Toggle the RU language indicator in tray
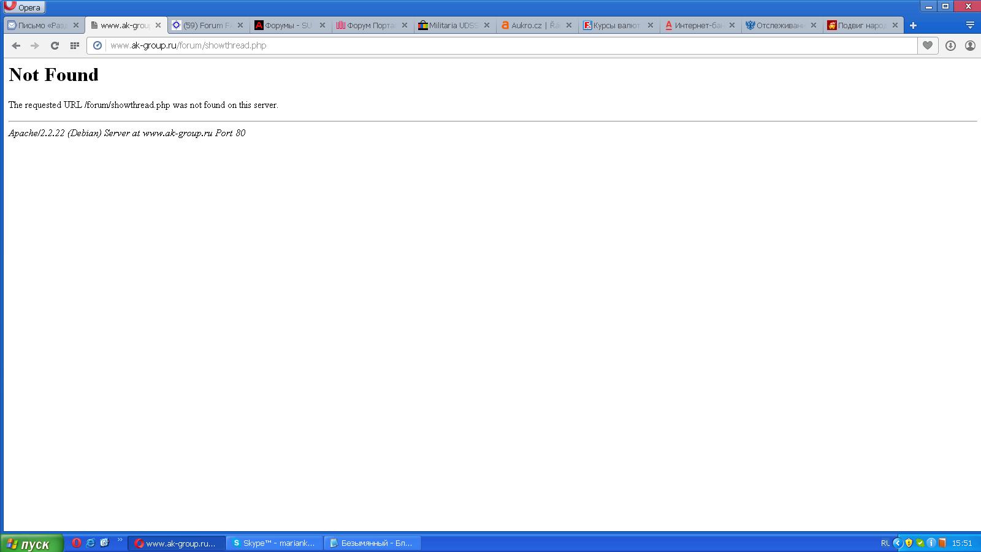 coord(885,543)
